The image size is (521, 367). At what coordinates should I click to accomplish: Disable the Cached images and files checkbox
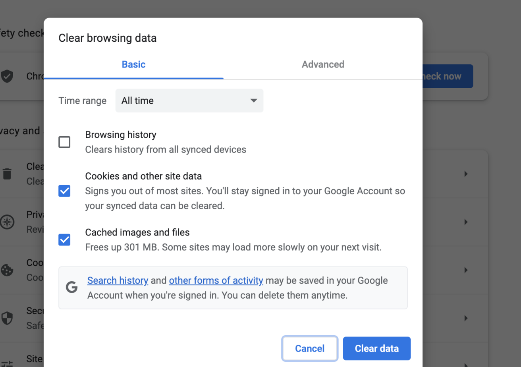point(64,240)
